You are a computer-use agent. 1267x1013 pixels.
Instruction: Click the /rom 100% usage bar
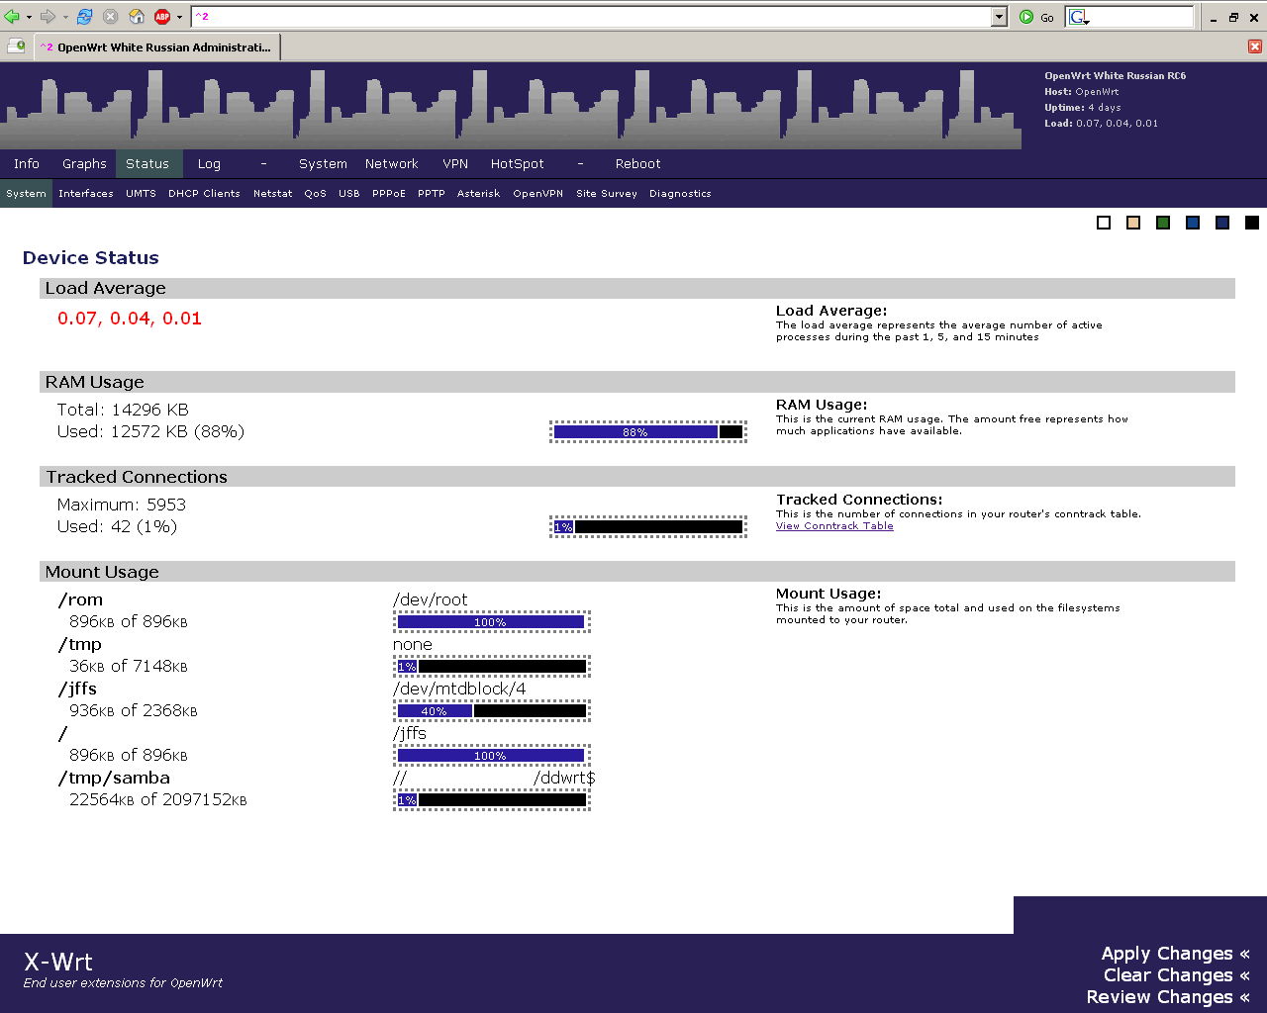pyautogui.click(x=492, y=622)
